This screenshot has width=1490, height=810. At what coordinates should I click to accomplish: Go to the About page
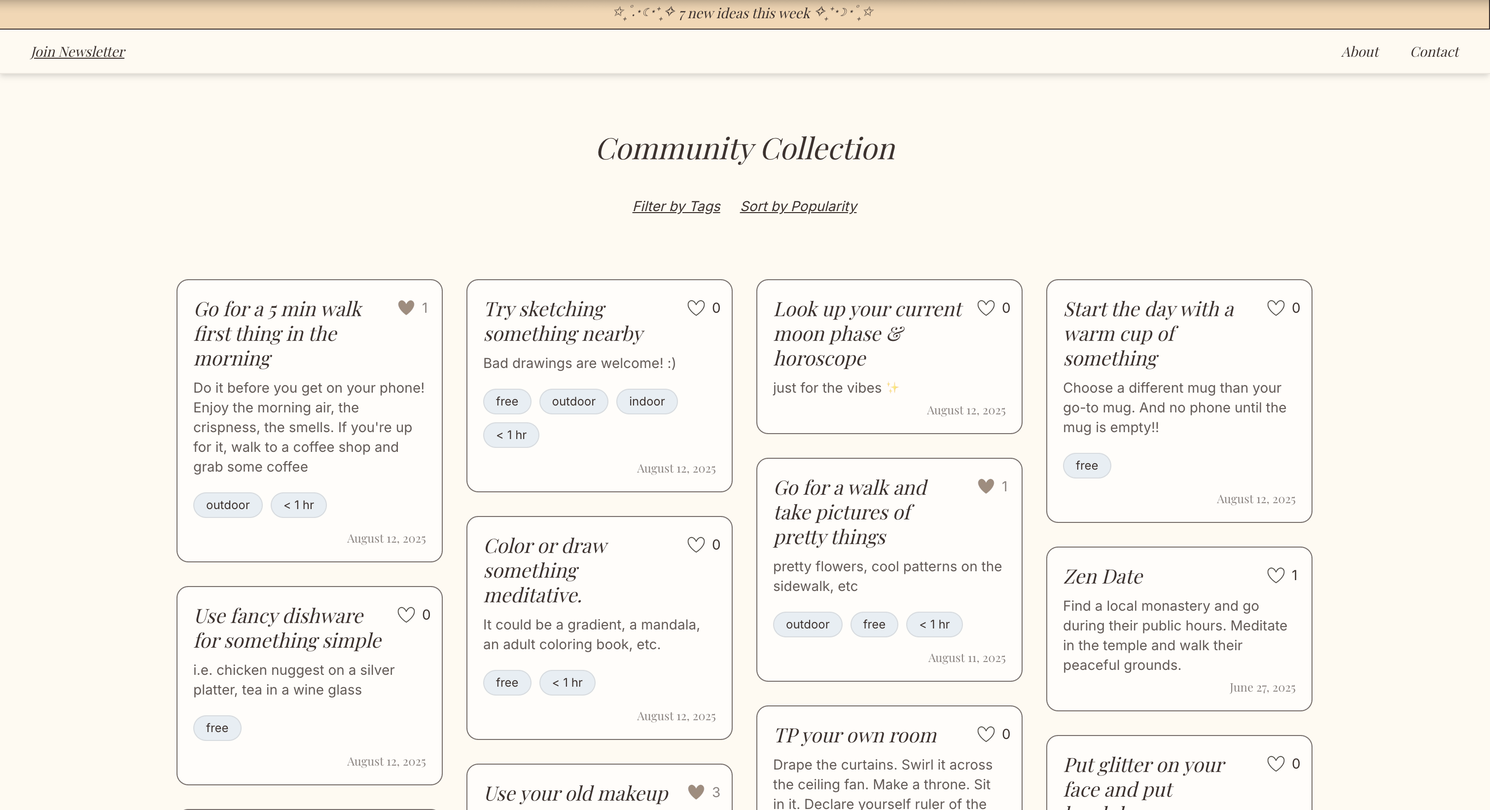tap(1360, 51)
